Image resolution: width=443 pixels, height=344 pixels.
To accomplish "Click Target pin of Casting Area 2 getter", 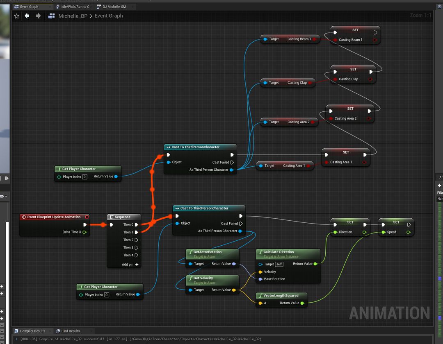I will click(265, 122).
